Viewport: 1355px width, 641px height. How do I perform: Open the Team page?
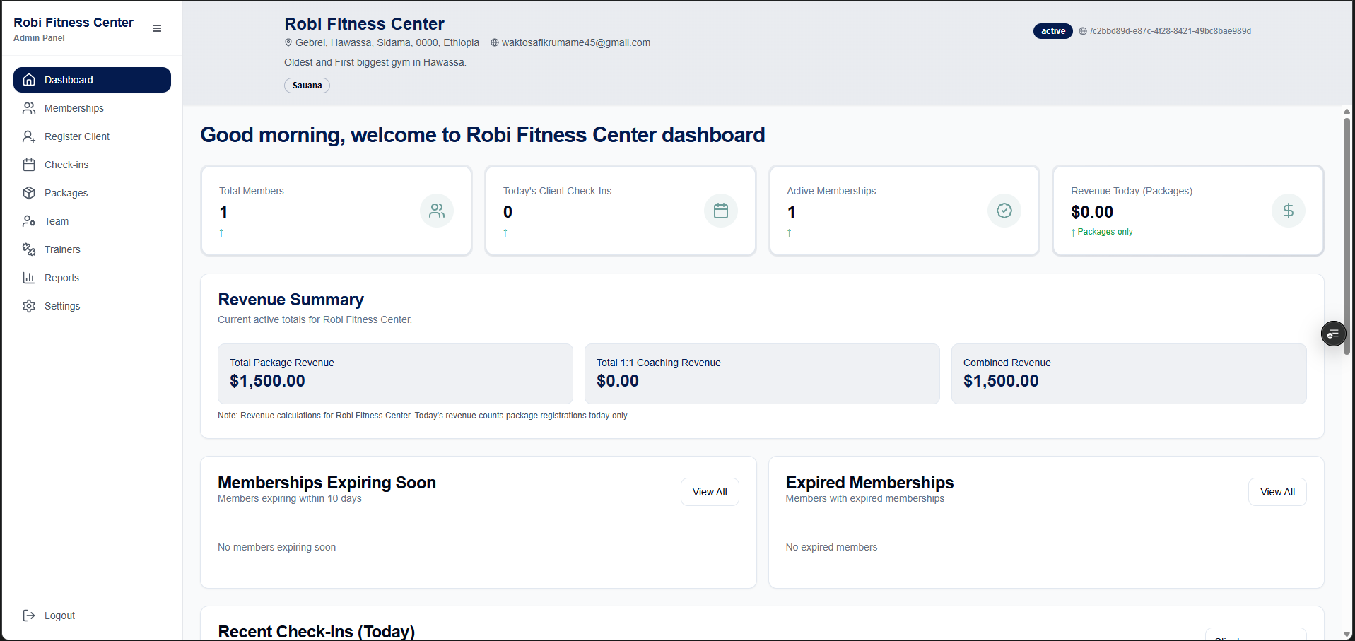coord(92,221)
